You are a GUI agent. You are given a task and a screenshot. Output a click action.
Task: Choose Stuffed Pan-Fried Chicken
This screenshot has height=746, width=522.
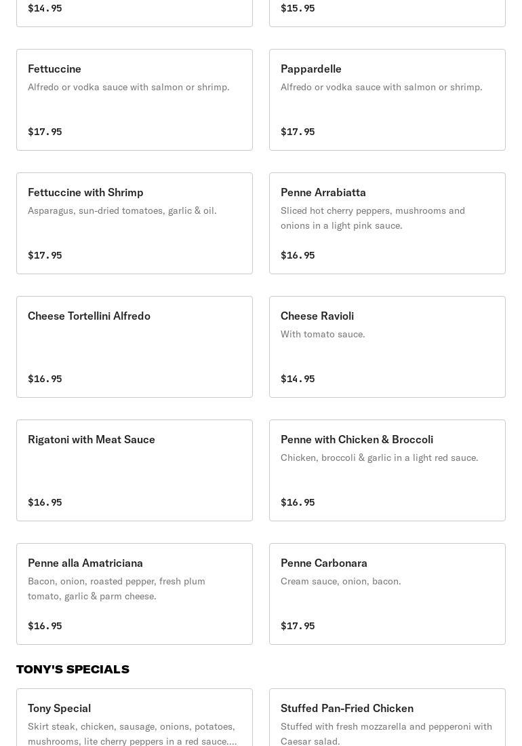pos(387,718)
